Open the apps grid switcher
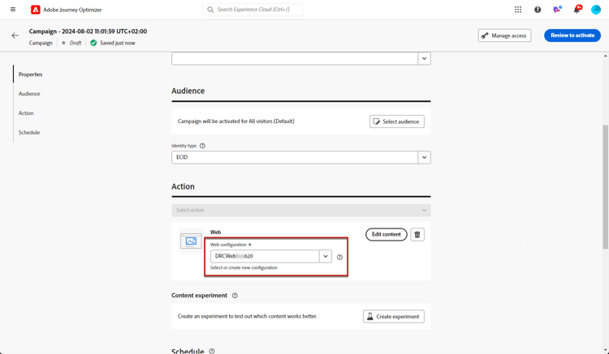609x354 pixels. 518,10
